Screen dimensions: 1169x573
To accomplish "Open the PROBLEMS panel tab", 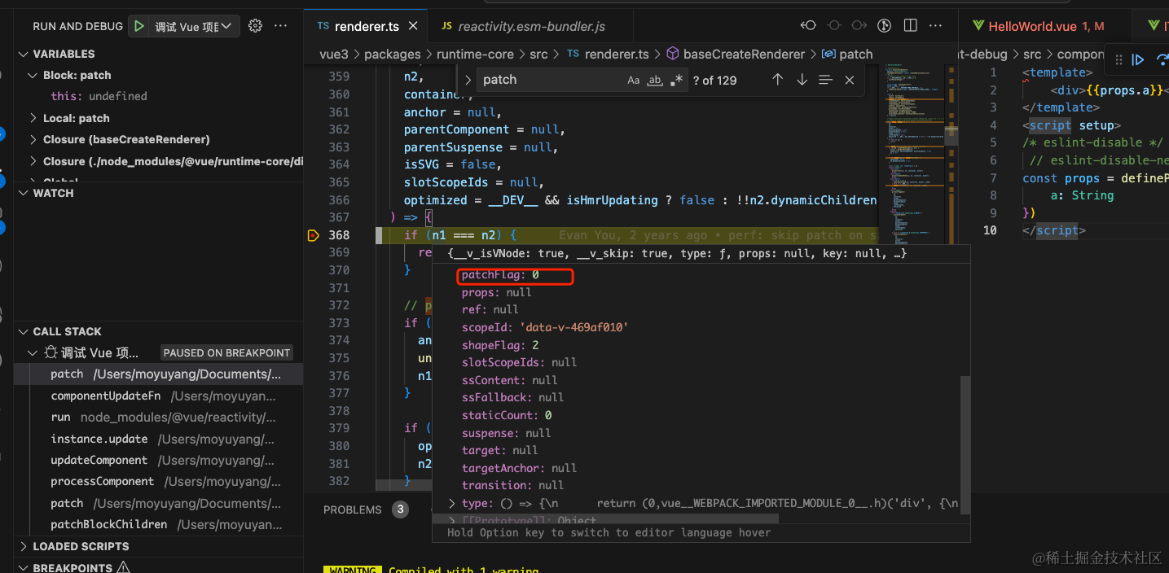I will (352, 510).
